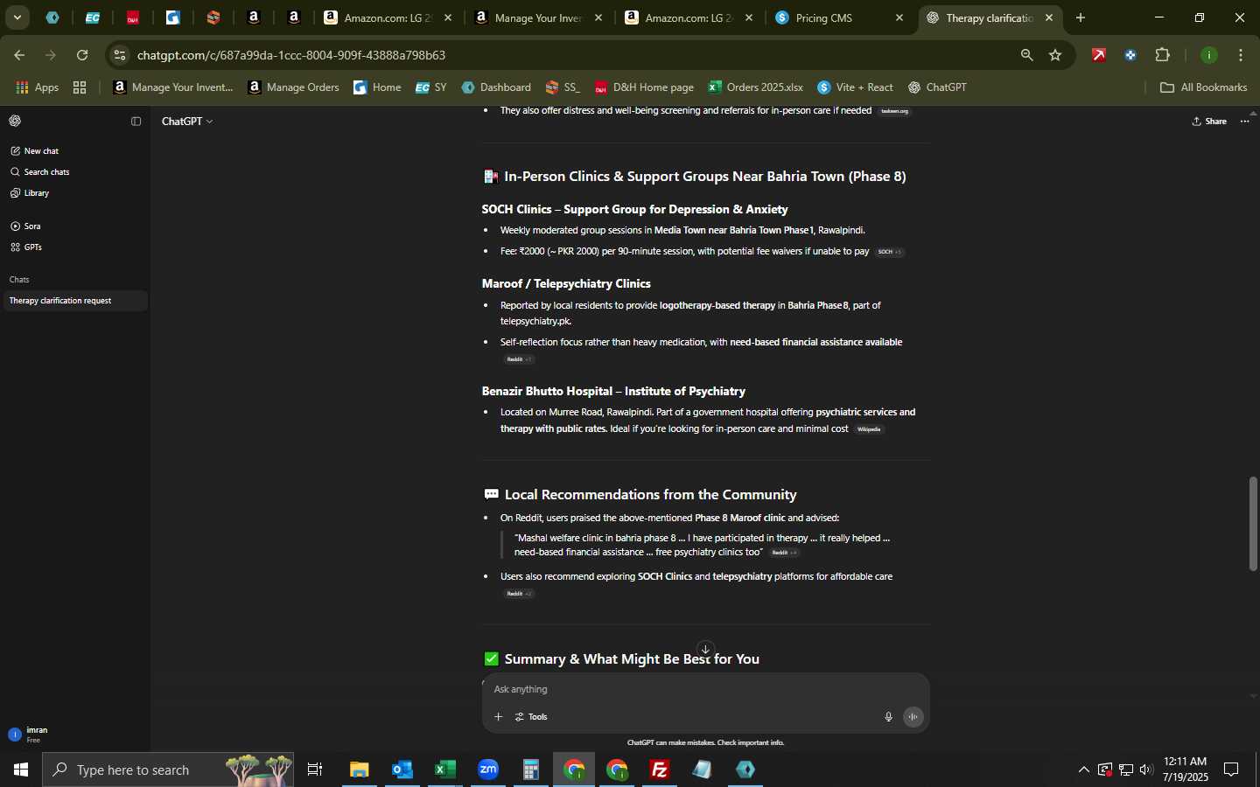The image size is (1260, 787).
Task: Open the SOCH source citation chip
Action: pos(890,253)
